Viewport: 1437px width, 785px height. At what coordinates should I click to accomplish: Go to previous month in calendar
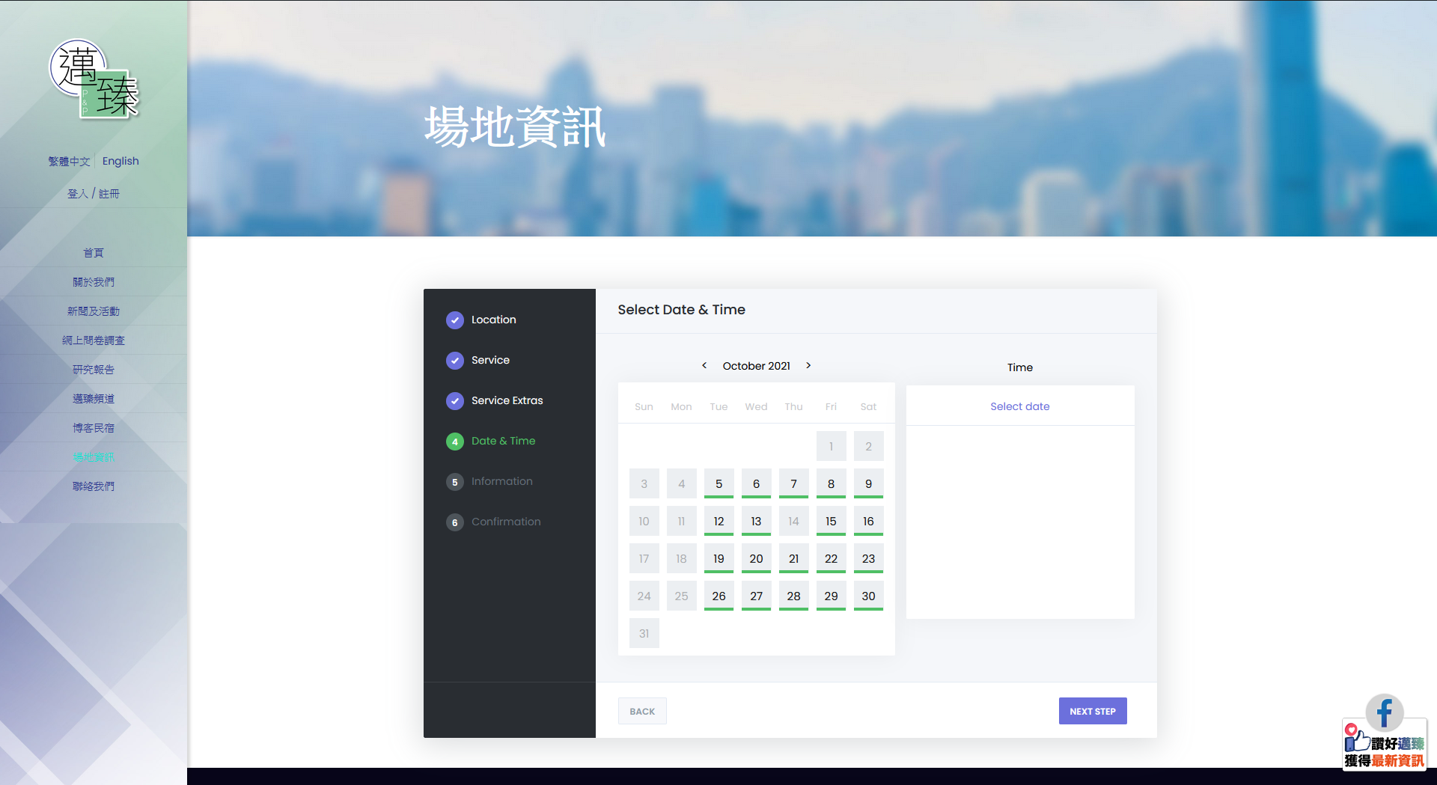coord(704,365)
